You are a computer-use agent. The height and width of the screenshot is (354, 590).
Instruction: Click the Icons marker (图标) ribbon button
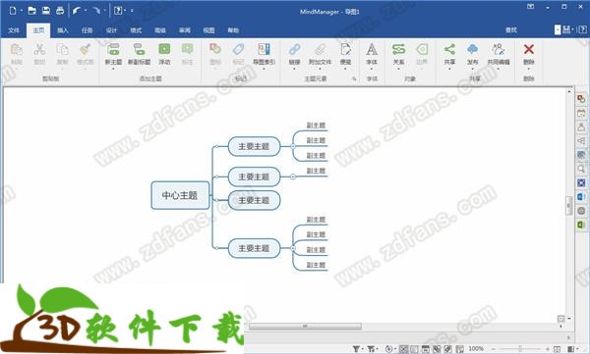click(214, 49)
